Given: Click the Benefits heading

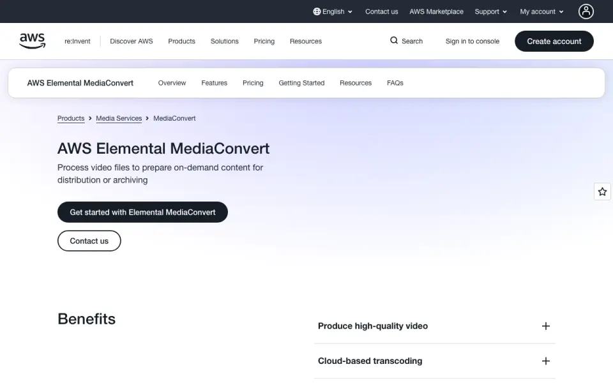Looking at the screenshot, I should [x=86, y=319].
